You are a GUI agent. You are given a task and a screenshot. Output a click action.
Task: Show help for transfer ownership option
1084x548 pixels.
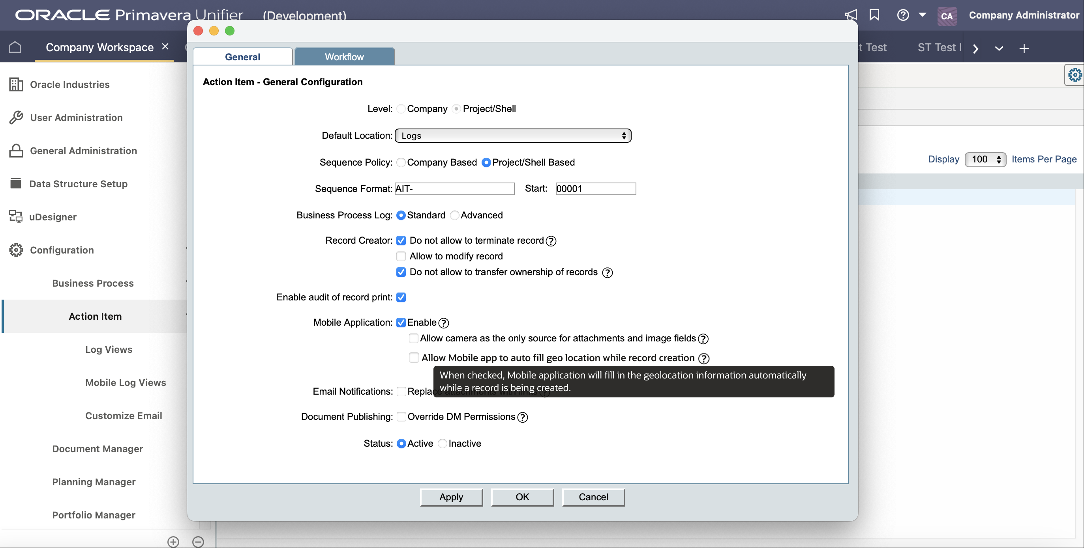pyautogui.click(x=607, y=273)
